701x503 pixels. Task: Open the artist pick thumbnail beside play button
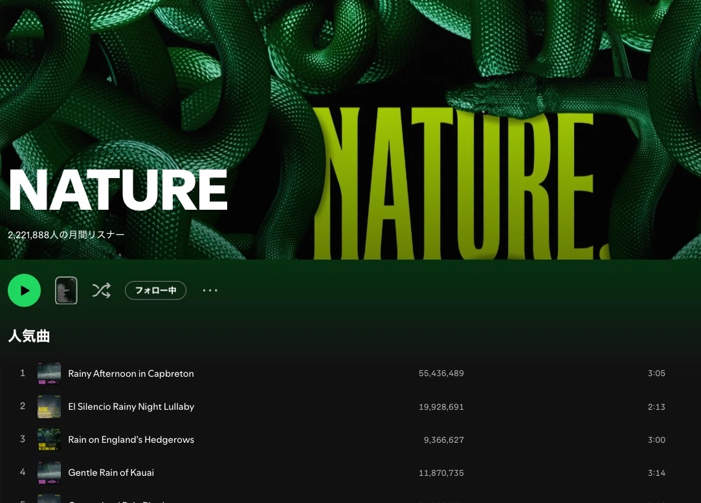point(66,291)
